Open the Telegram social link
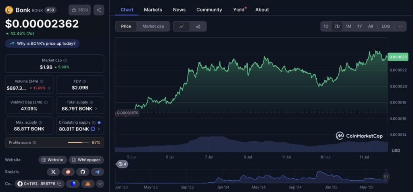The height and width of the screenshot is (192, 413). [98, 172]
